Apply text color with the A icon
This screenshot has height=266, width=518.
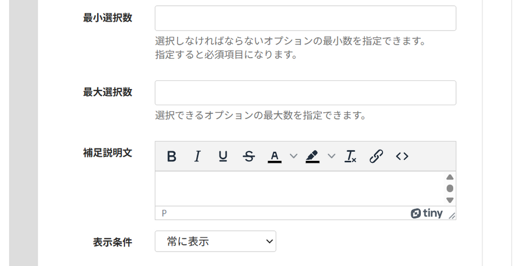tap(275, 156)
